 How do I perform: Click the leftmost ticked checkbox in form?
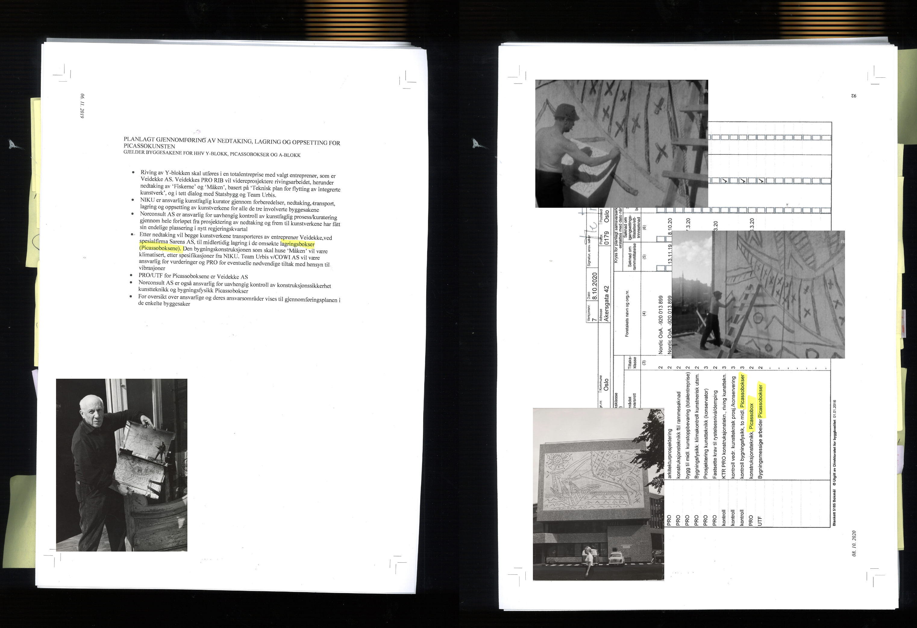tap(725, 181)
